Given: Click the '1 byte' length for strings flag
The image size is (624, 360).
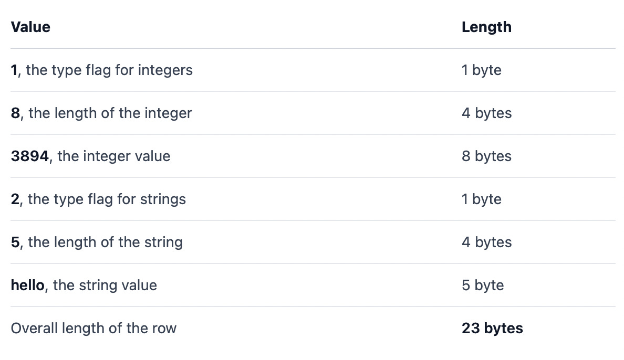Looking at the screenshot, I should (x=482, y=199).
